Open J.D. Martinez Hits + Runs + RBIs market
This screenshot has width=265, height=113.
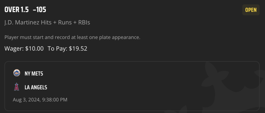[x=47, y=23]
